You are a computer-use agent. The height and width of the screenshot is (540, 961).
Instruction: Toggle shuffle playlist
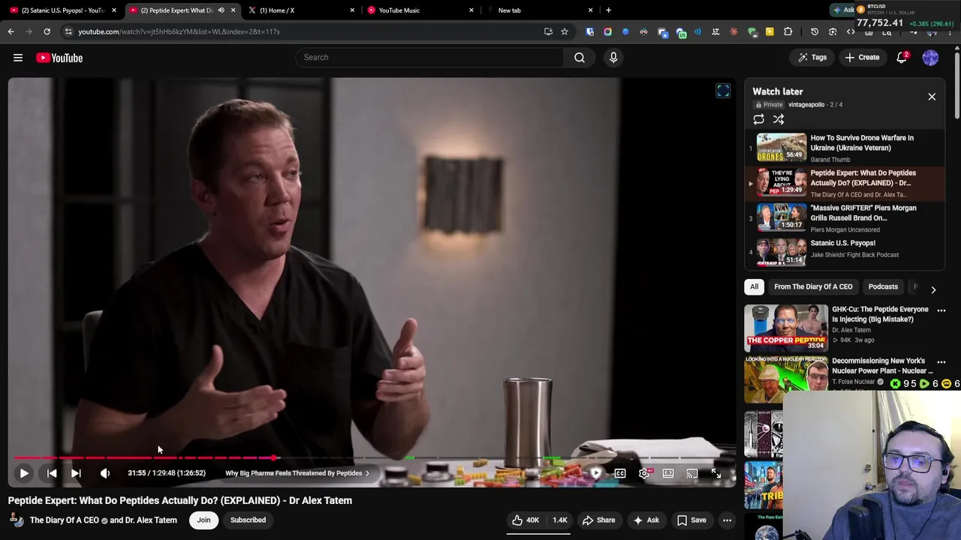(779, 119)
